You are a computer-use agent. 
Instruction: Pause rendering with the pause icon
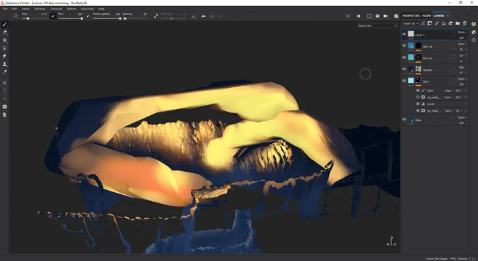click(x=358, y=16)
